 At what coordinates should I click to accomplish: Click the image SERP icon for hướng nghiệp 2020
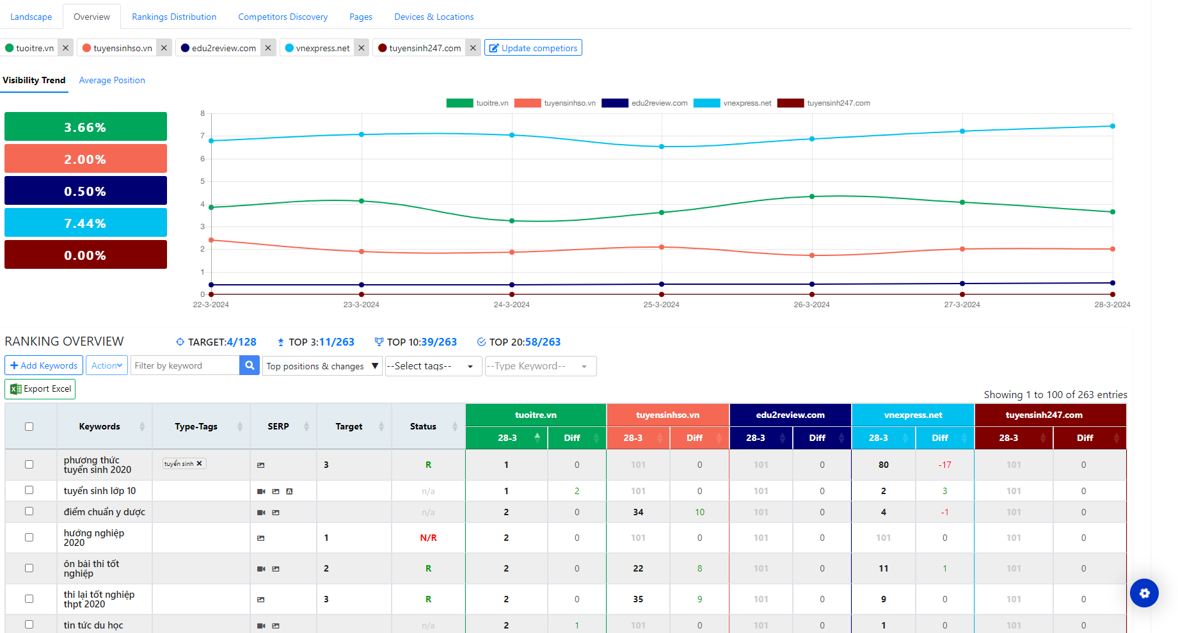pos(260,538)
